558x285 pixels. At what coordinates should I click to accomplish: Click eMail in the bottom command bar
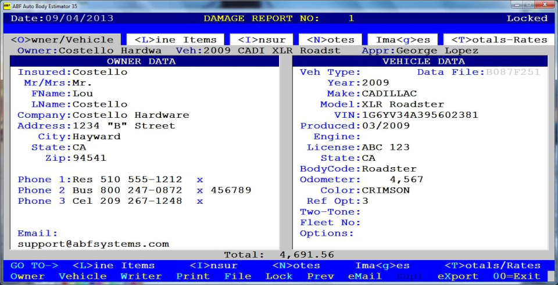pos(365,276)
